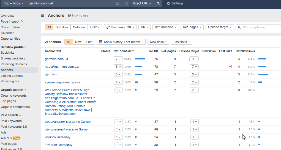This screenshot has height=150, width=281.
Task: Expand the Exact URL mode dropdown
Action: [142, 3]
